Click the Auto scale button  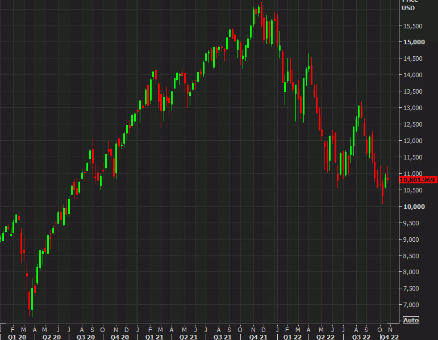tap(411, 320)
